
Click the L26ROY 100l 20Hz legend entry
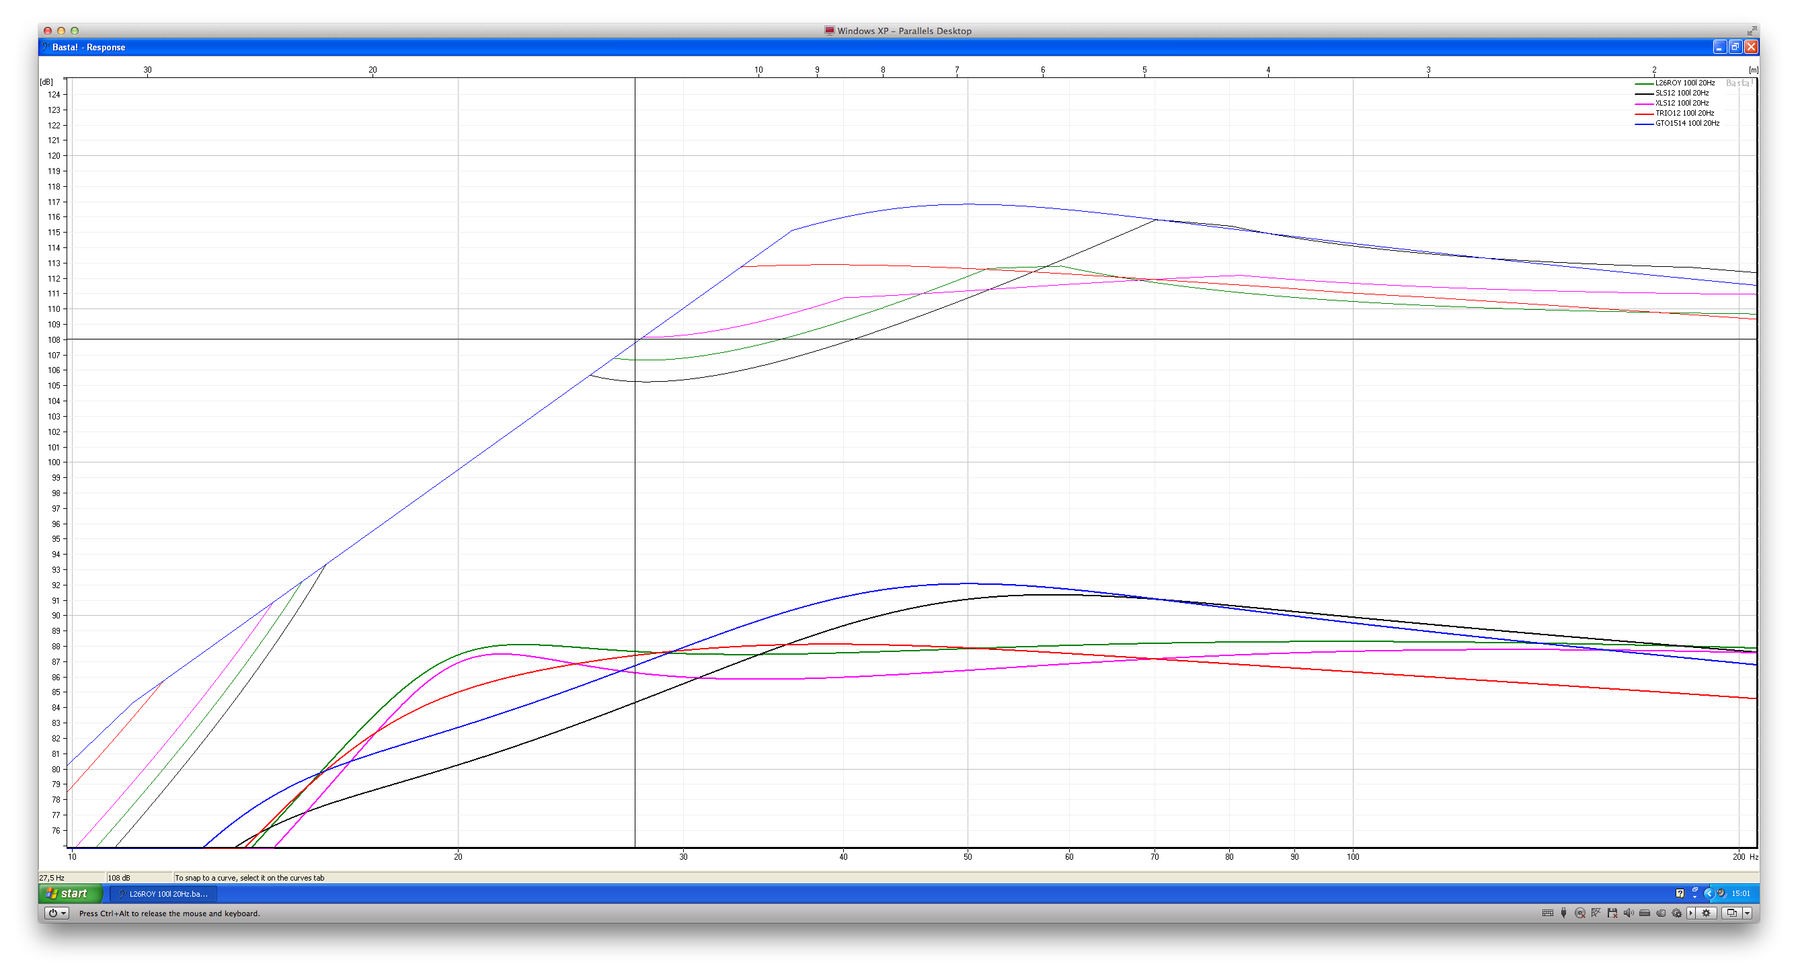pos(1684,83)
